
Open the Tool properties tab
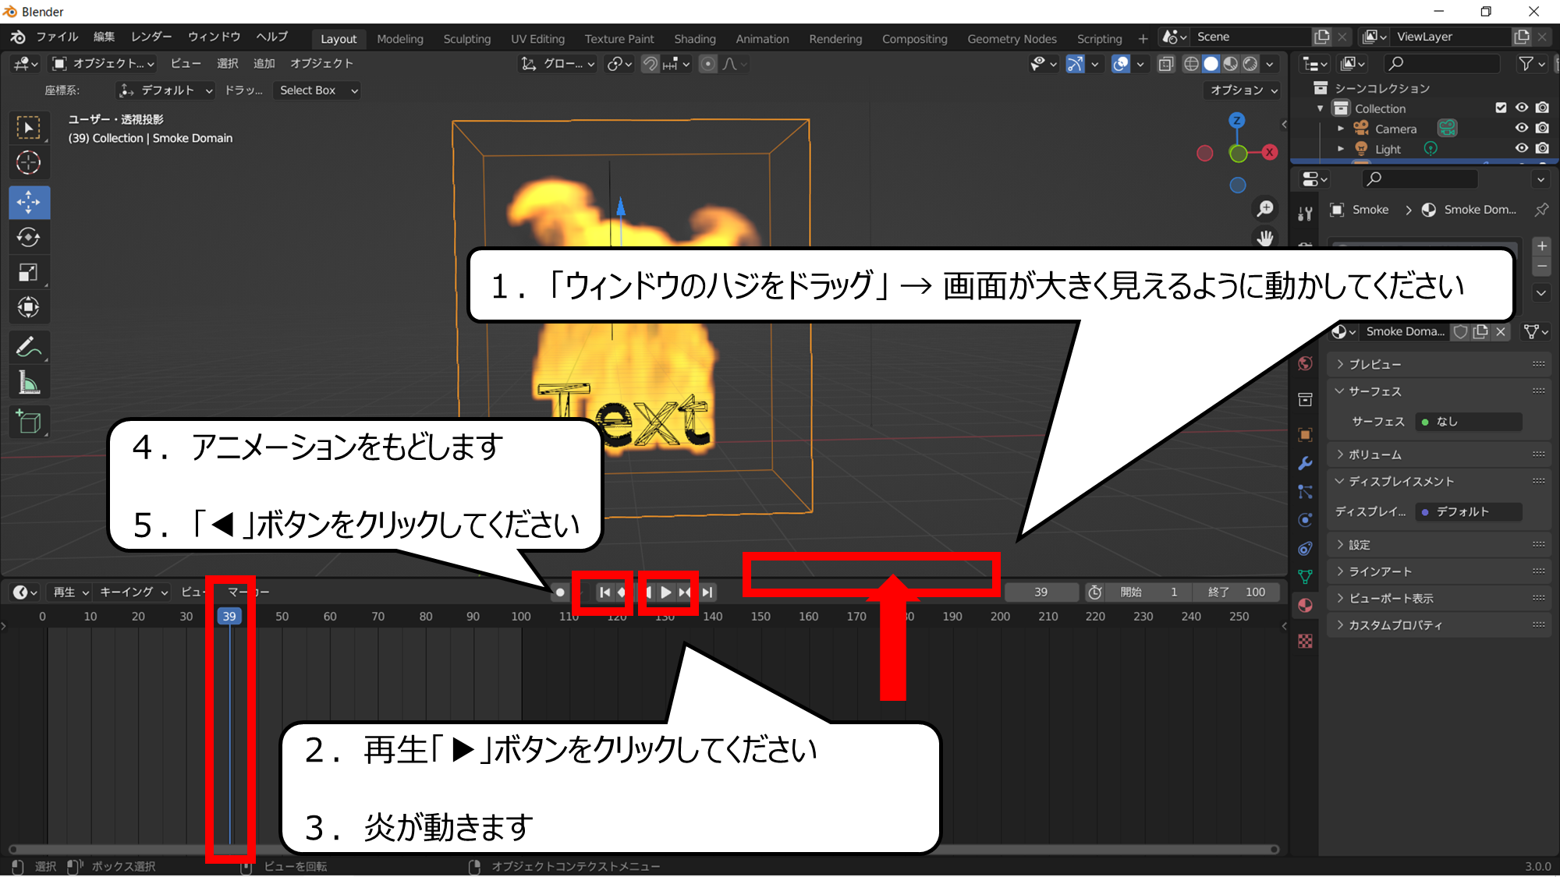pyautogui.click(x=1305, y=214)
